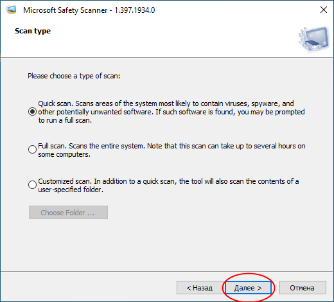334x302 pixels.
Task: Click the 'to run a full scan.' text line
Action: 65,120
